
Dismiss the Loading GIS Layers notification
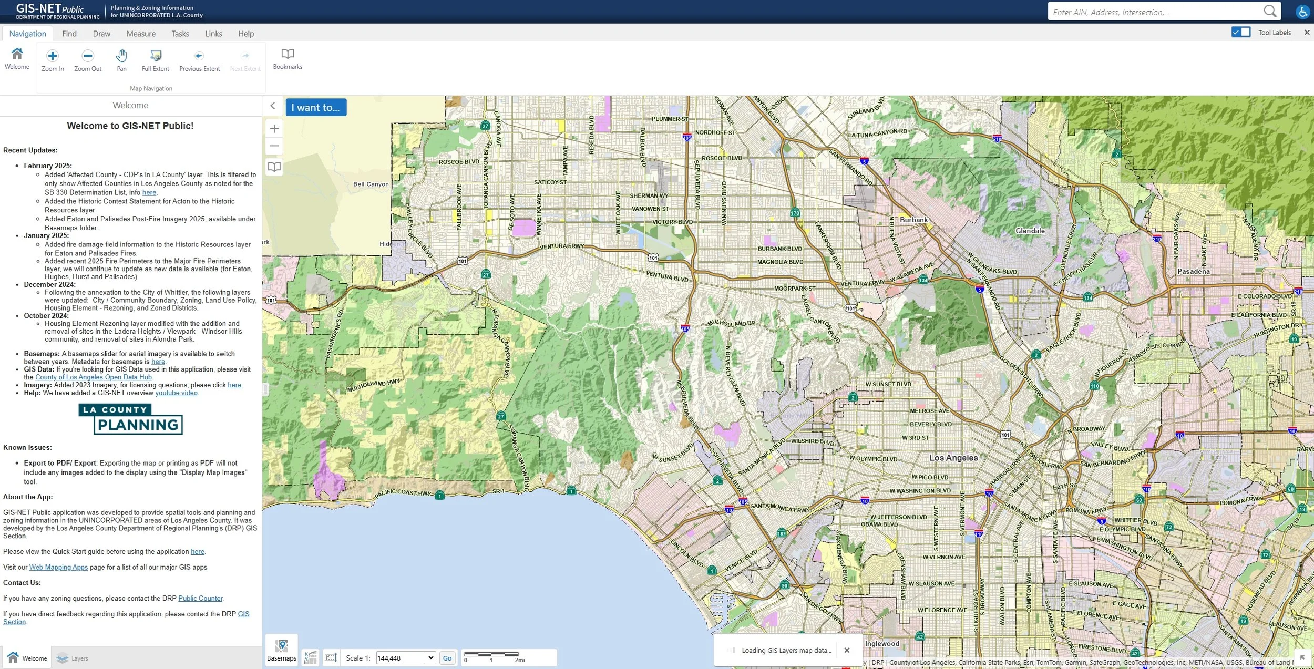click(847, 650)
